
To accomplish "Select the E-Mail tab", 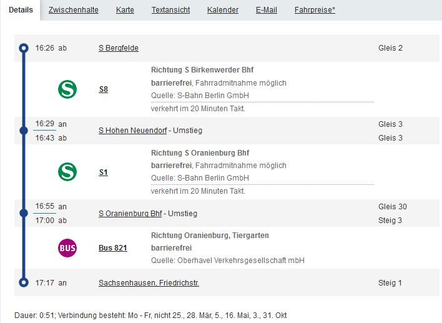I will click(x=267, y=10).
